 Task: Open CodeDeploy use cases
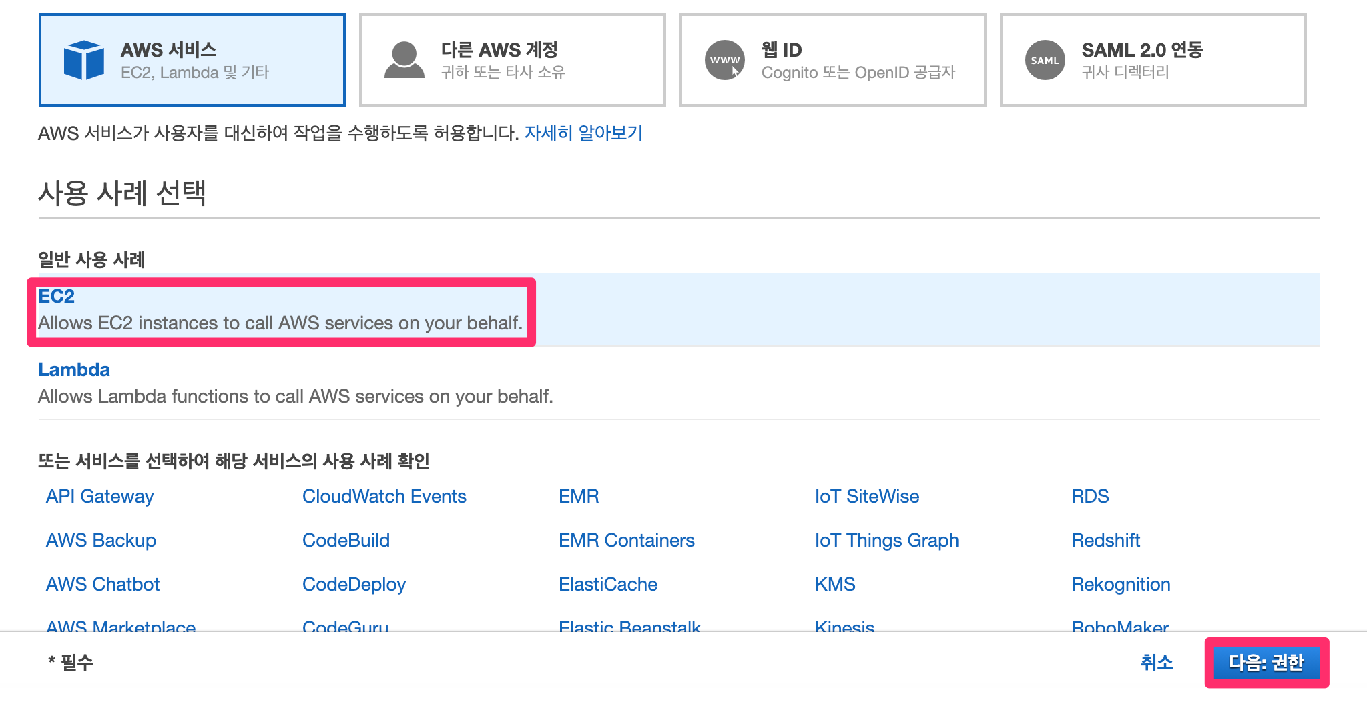click(354, 584)
